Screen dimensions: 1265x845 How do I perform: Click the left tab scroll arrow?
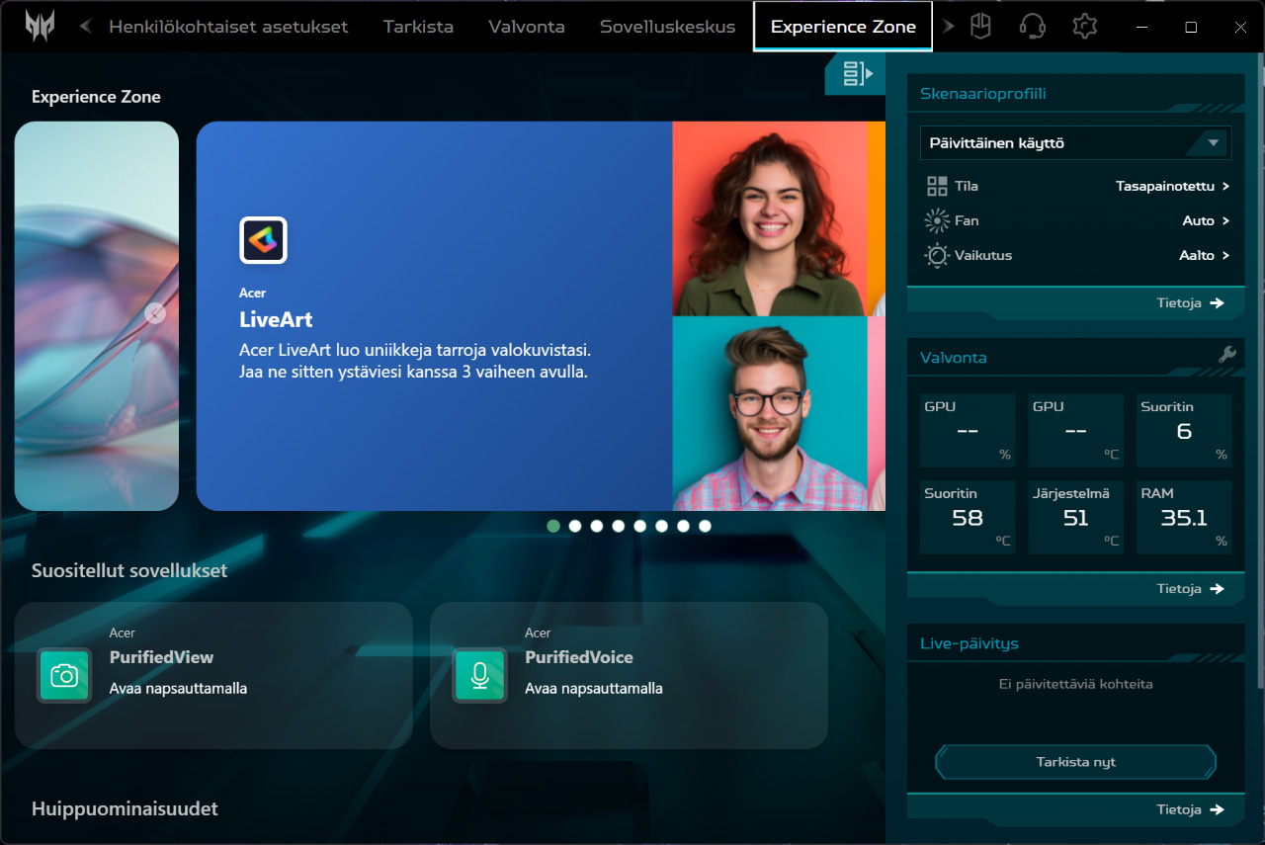(x=86, y=27)
